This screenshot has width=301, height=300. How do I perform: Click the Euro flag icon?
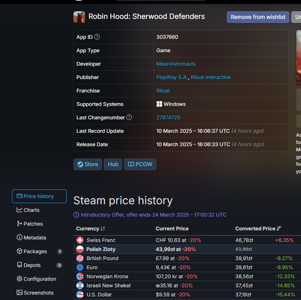click(80, 267)
